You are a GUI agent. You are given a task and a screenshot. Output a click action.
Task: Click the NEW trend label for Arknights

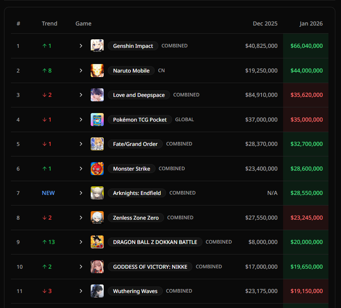click(x=48, y=193)
